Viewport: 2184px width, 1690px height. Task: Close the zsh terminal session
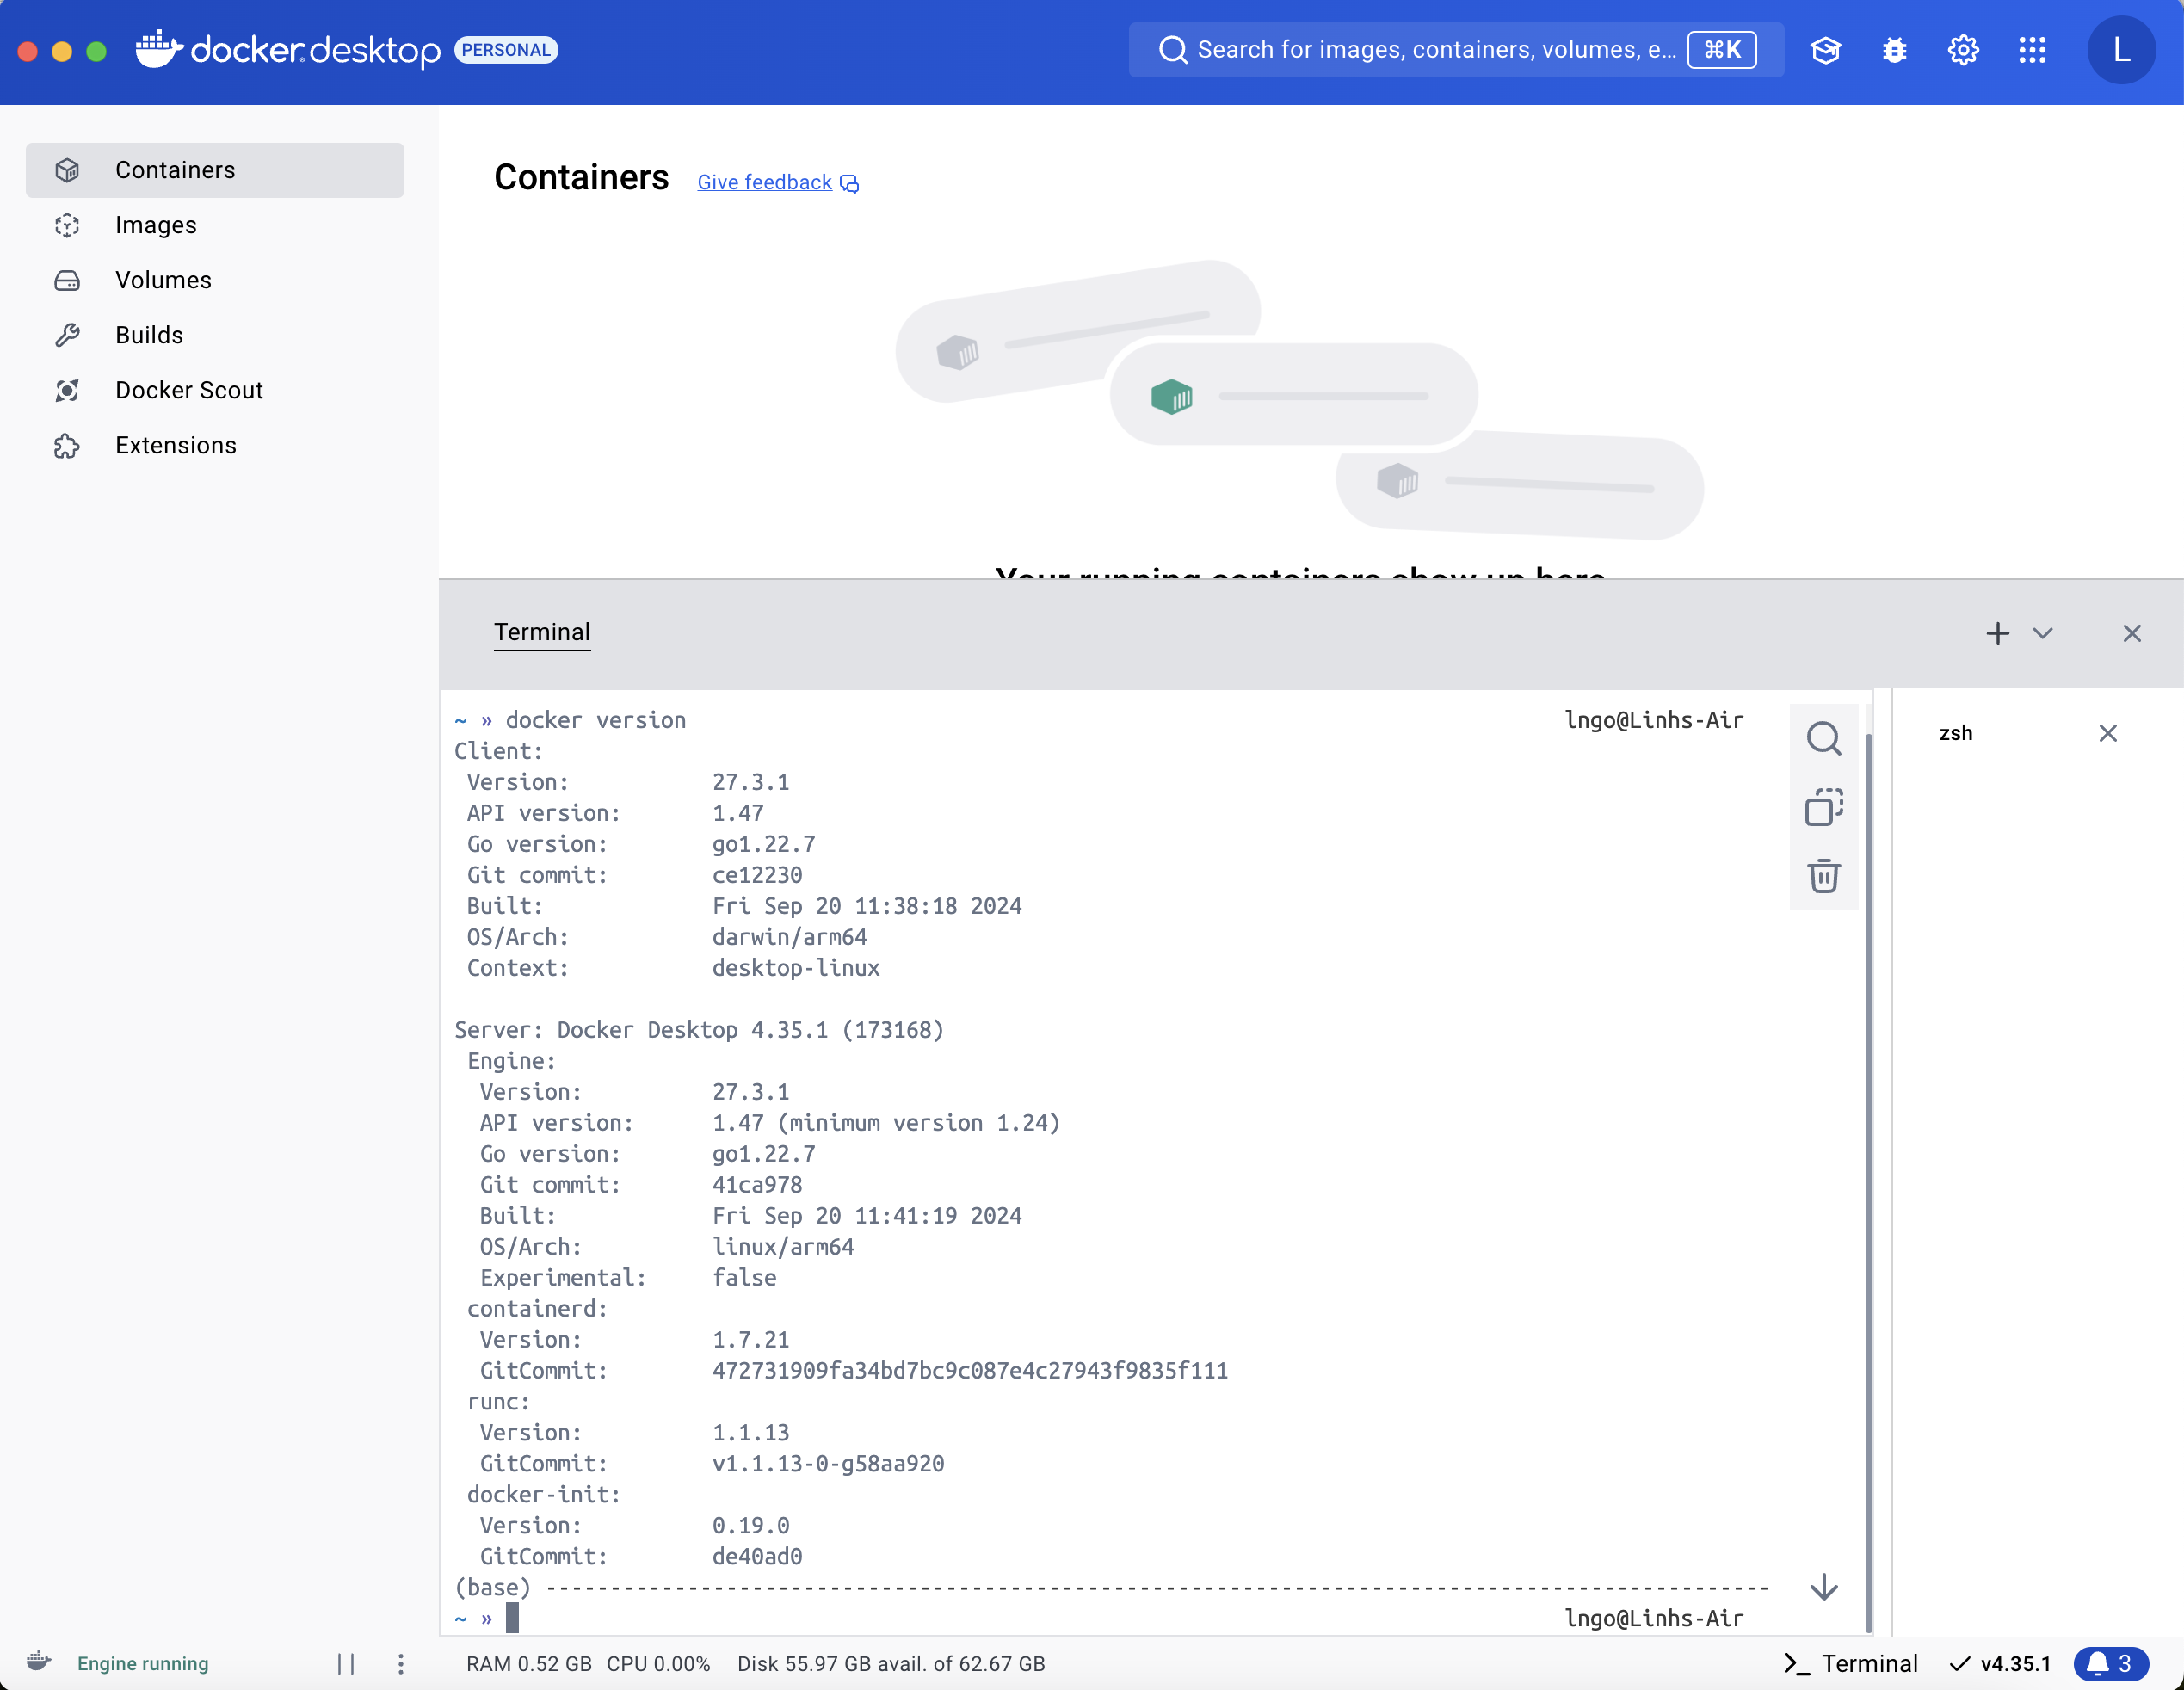tap(2108, 733)
